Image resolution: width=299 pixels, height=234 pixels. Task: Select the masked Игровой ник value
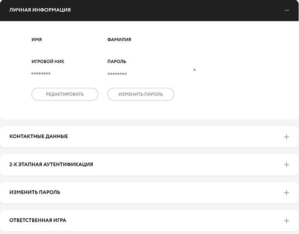point(41,73)
